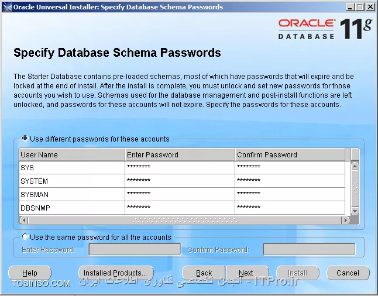Click the shared Confirm Password field
Image resolution: width=378 pixels, height=296 pixels.
click(309, 249)
